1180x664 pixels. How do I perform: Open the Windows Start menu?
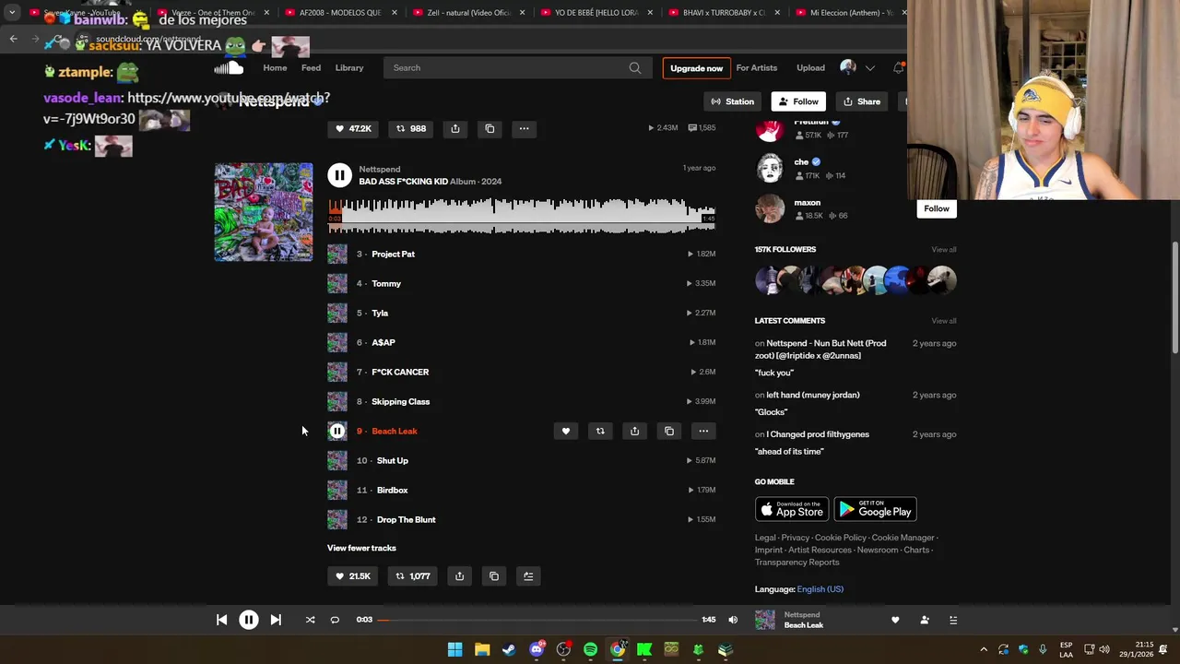454,649
